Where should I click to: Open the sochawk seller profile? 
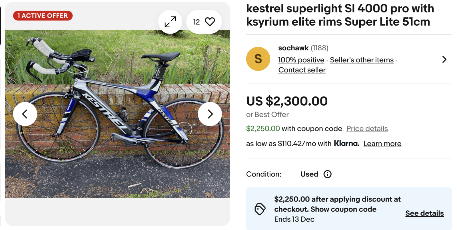coord(293,48)
